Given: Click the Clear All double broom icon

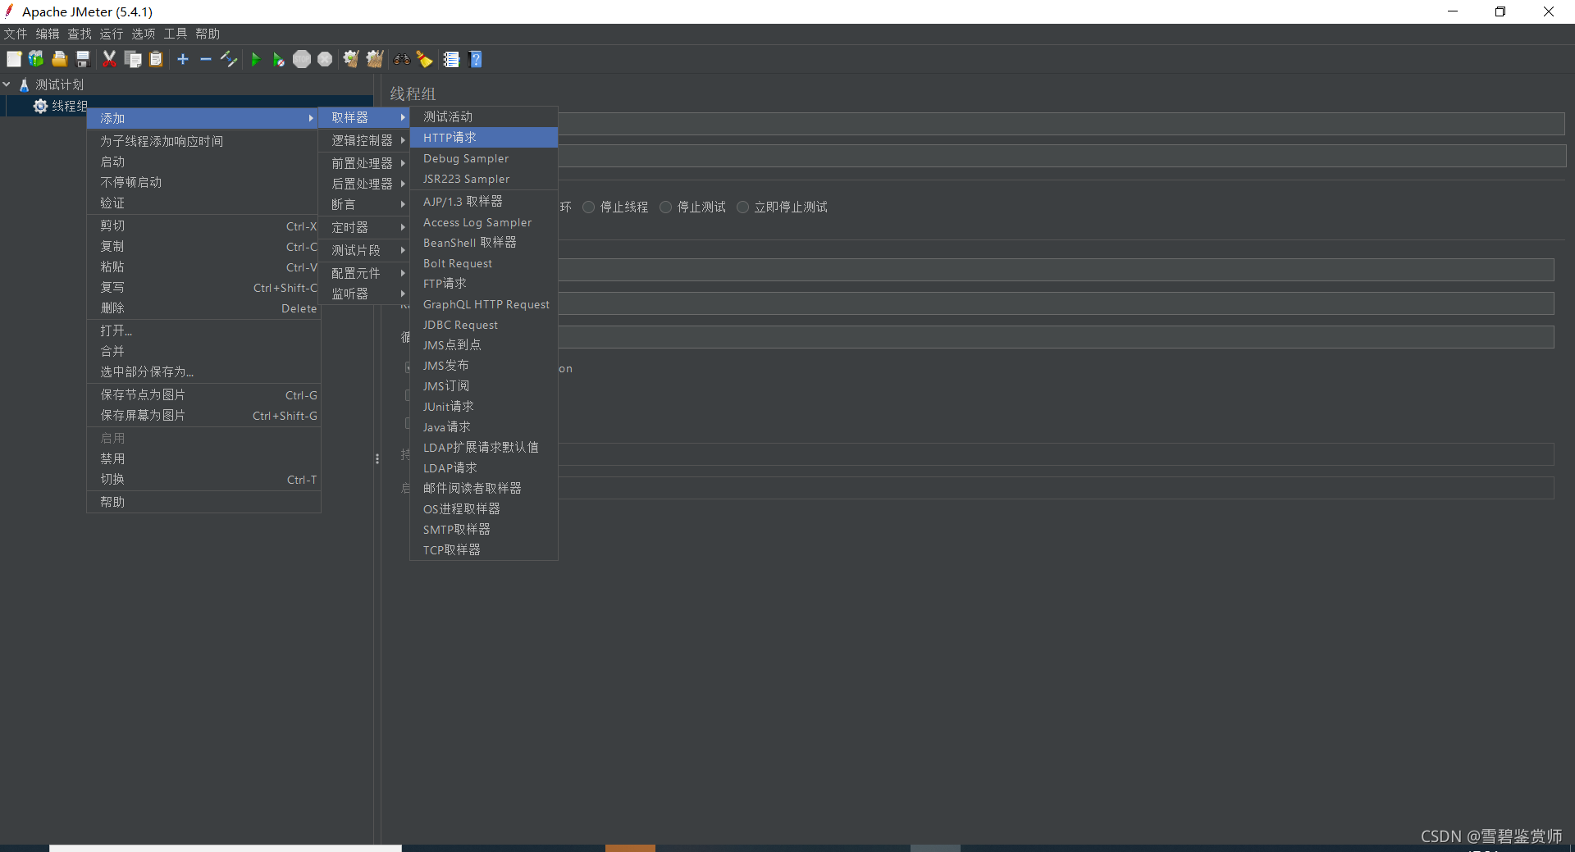Looking at the screenshot, I should [x=375, y=59].
